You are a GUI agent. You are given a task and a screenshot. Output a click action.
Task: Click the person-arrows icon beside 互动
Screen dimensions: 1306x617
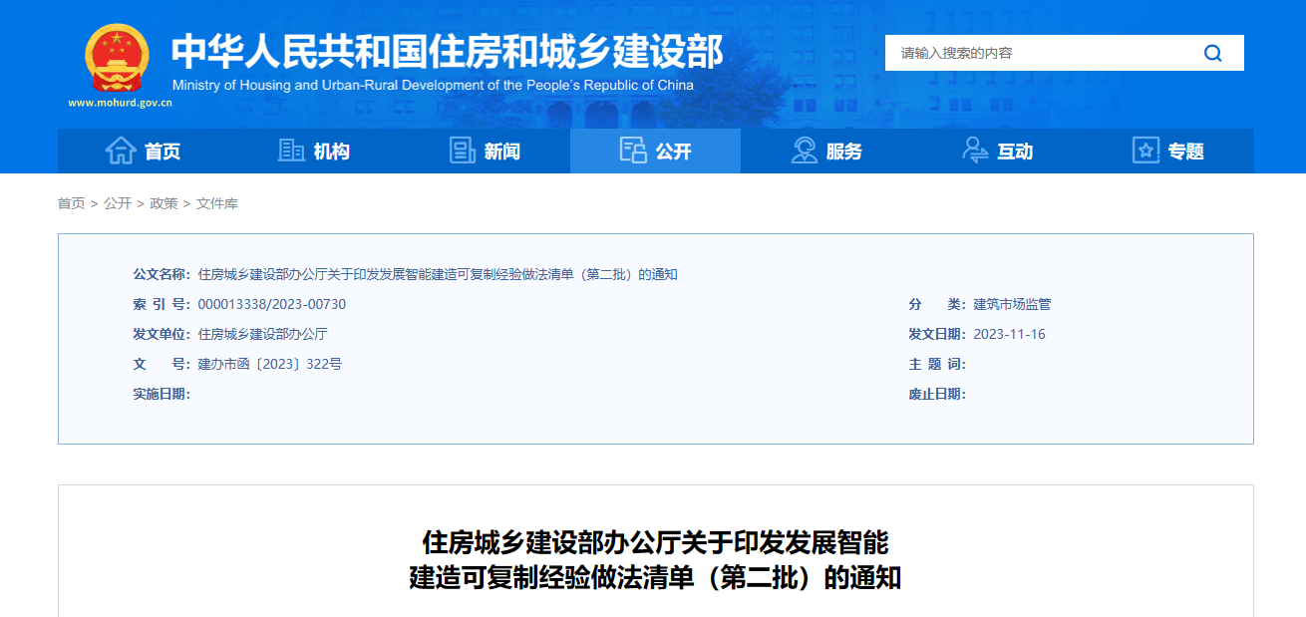click(x=975, y=151)
